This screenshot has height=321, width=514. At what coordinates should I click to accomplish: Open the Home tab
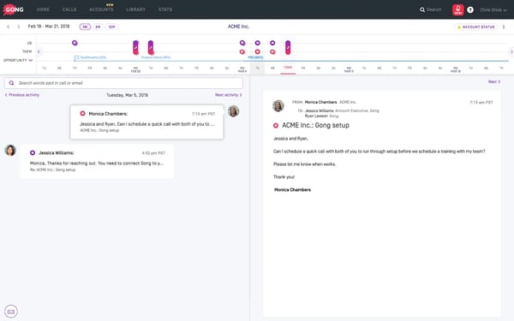[x=43, y=9]
